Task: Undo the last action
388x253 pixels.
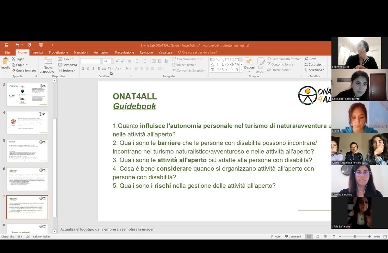Action: (x=17, y=45)
